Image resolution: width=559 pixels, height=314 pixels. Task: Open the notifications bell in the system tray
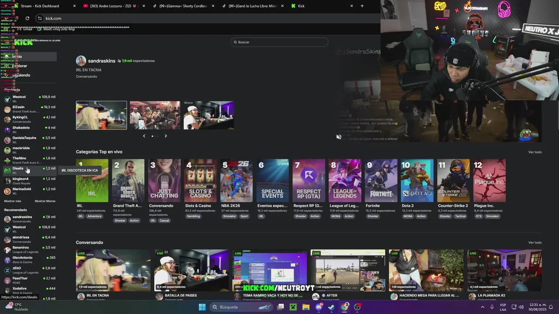point(551,307)
